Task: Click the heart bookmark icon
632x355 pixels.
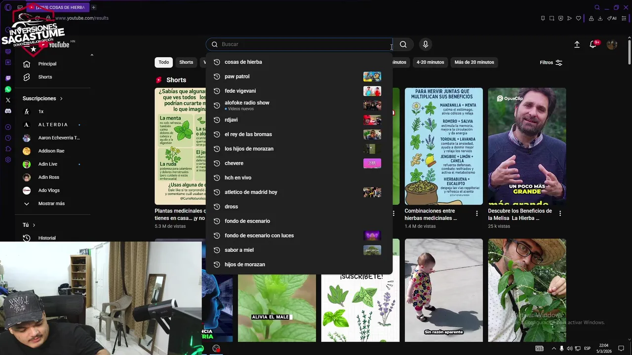Action: point(578,18)
